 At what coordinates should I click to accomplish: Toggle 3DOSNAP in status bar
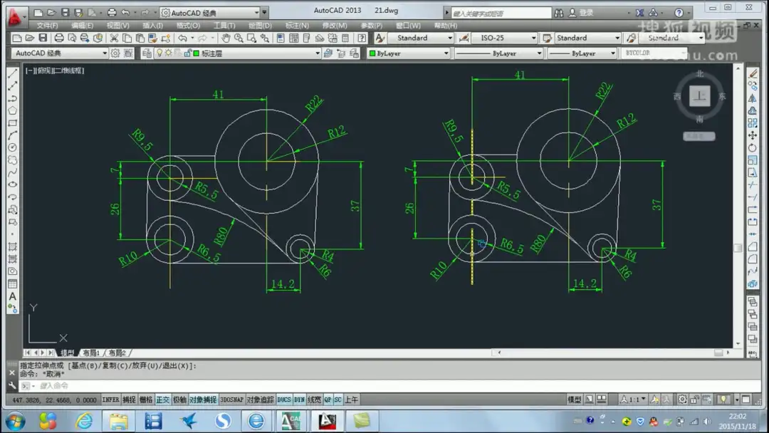click(x=231, y=400)
